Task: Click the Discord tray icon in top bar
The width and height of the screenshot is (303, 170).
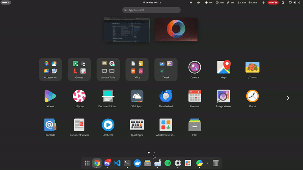Action: pos(191,3)
